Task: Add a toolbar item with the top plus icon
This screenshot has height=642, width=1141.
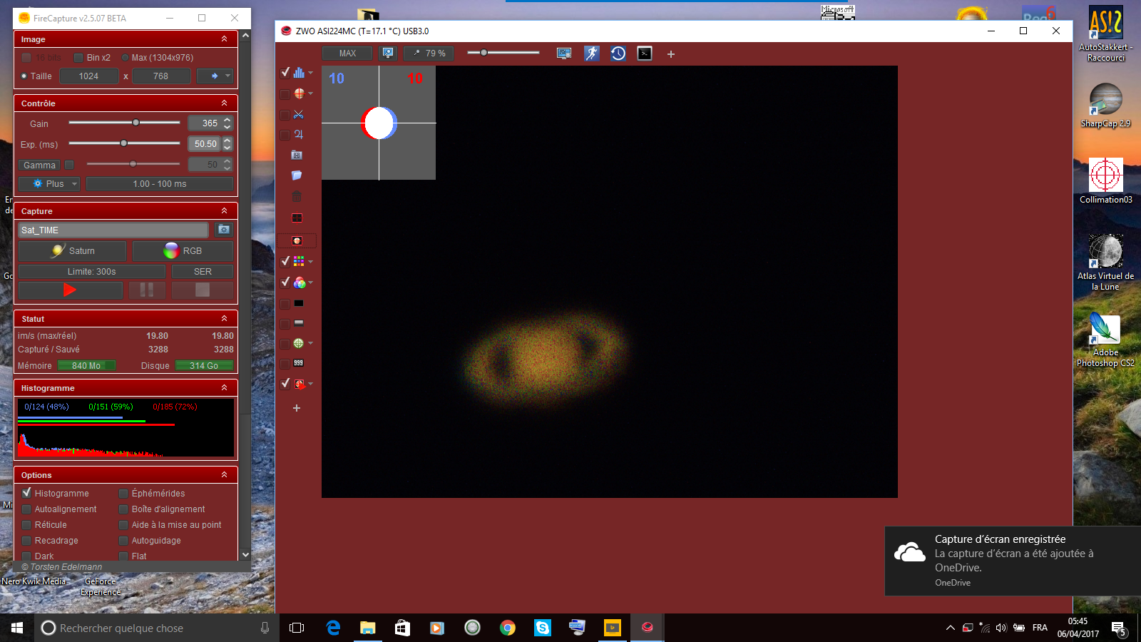Action: (671, 54)
